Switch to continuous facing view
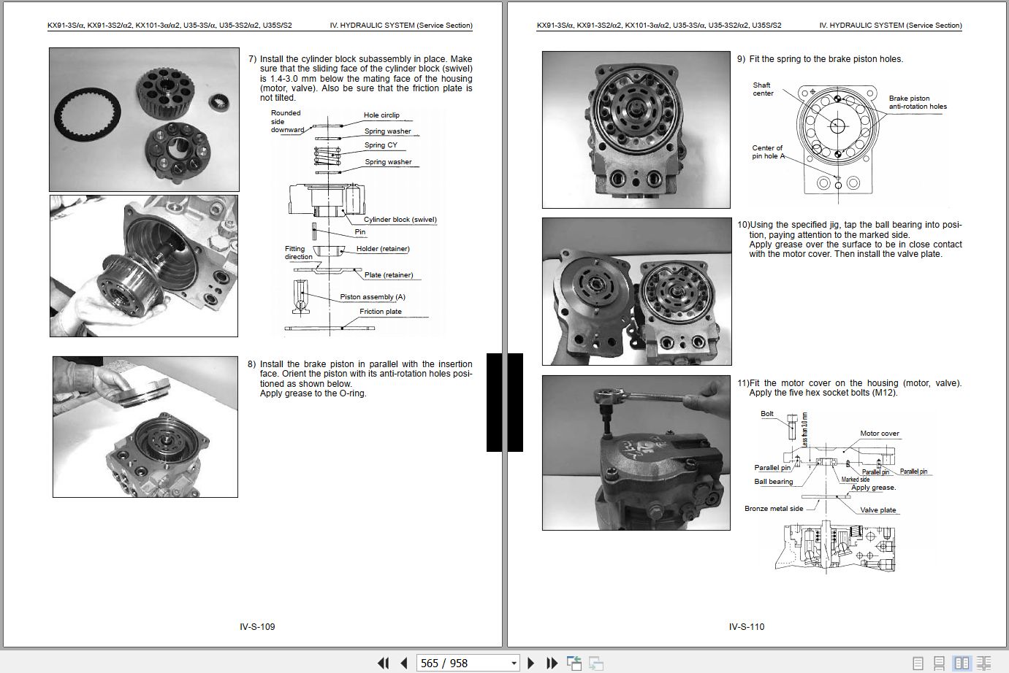Viewport: 1009px width, 673px height. click(x=985, y=663)
